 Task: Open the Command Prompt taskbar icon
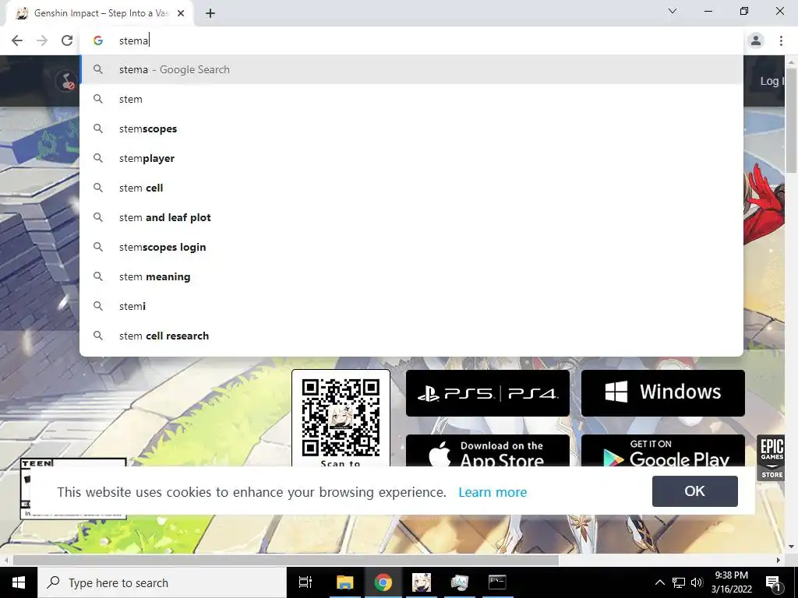coord(497,582)
